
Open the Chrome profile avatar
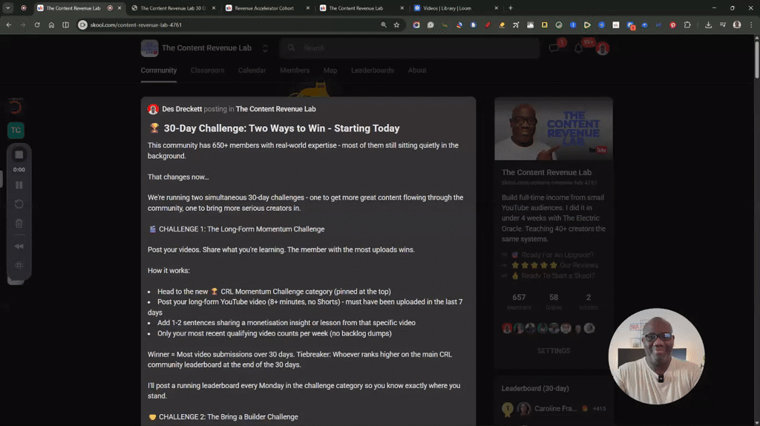[x=737, y=24]
